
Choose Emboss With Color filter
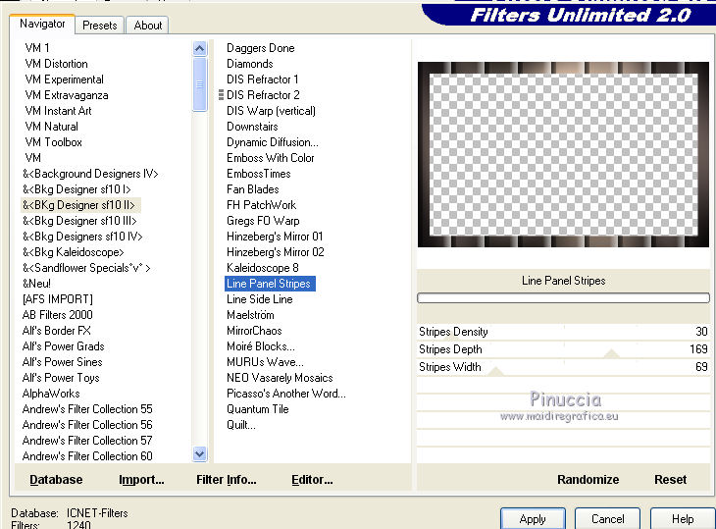pyautogui.click(x=271, y=158)
